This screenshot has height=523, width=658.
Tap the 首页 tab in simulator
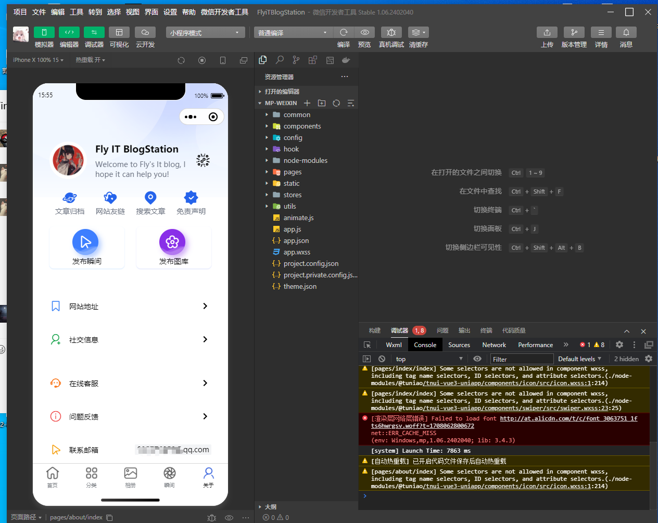[53, 477]
